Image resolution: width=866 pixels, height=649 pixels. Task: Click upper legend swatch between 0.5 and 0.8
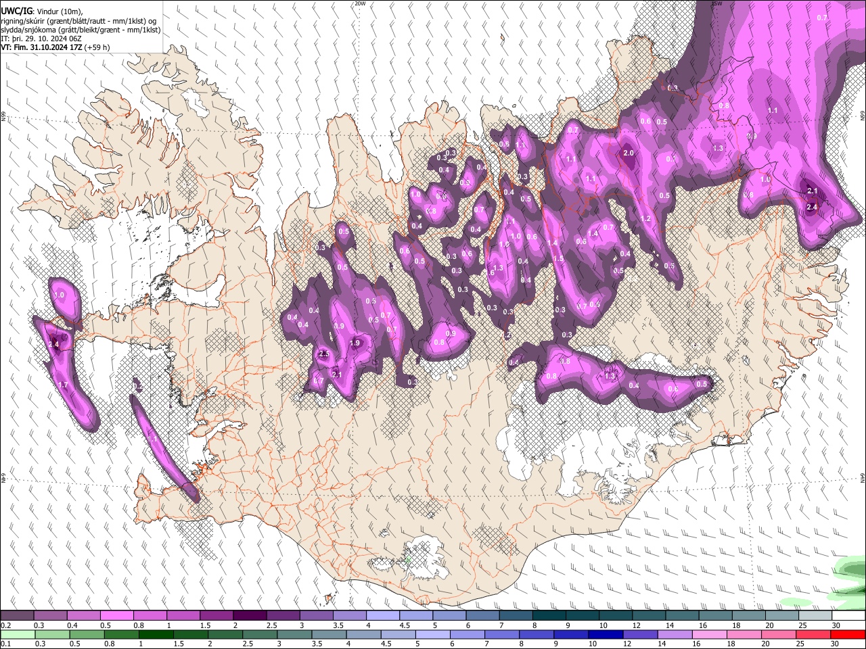(x=117, y=616)
